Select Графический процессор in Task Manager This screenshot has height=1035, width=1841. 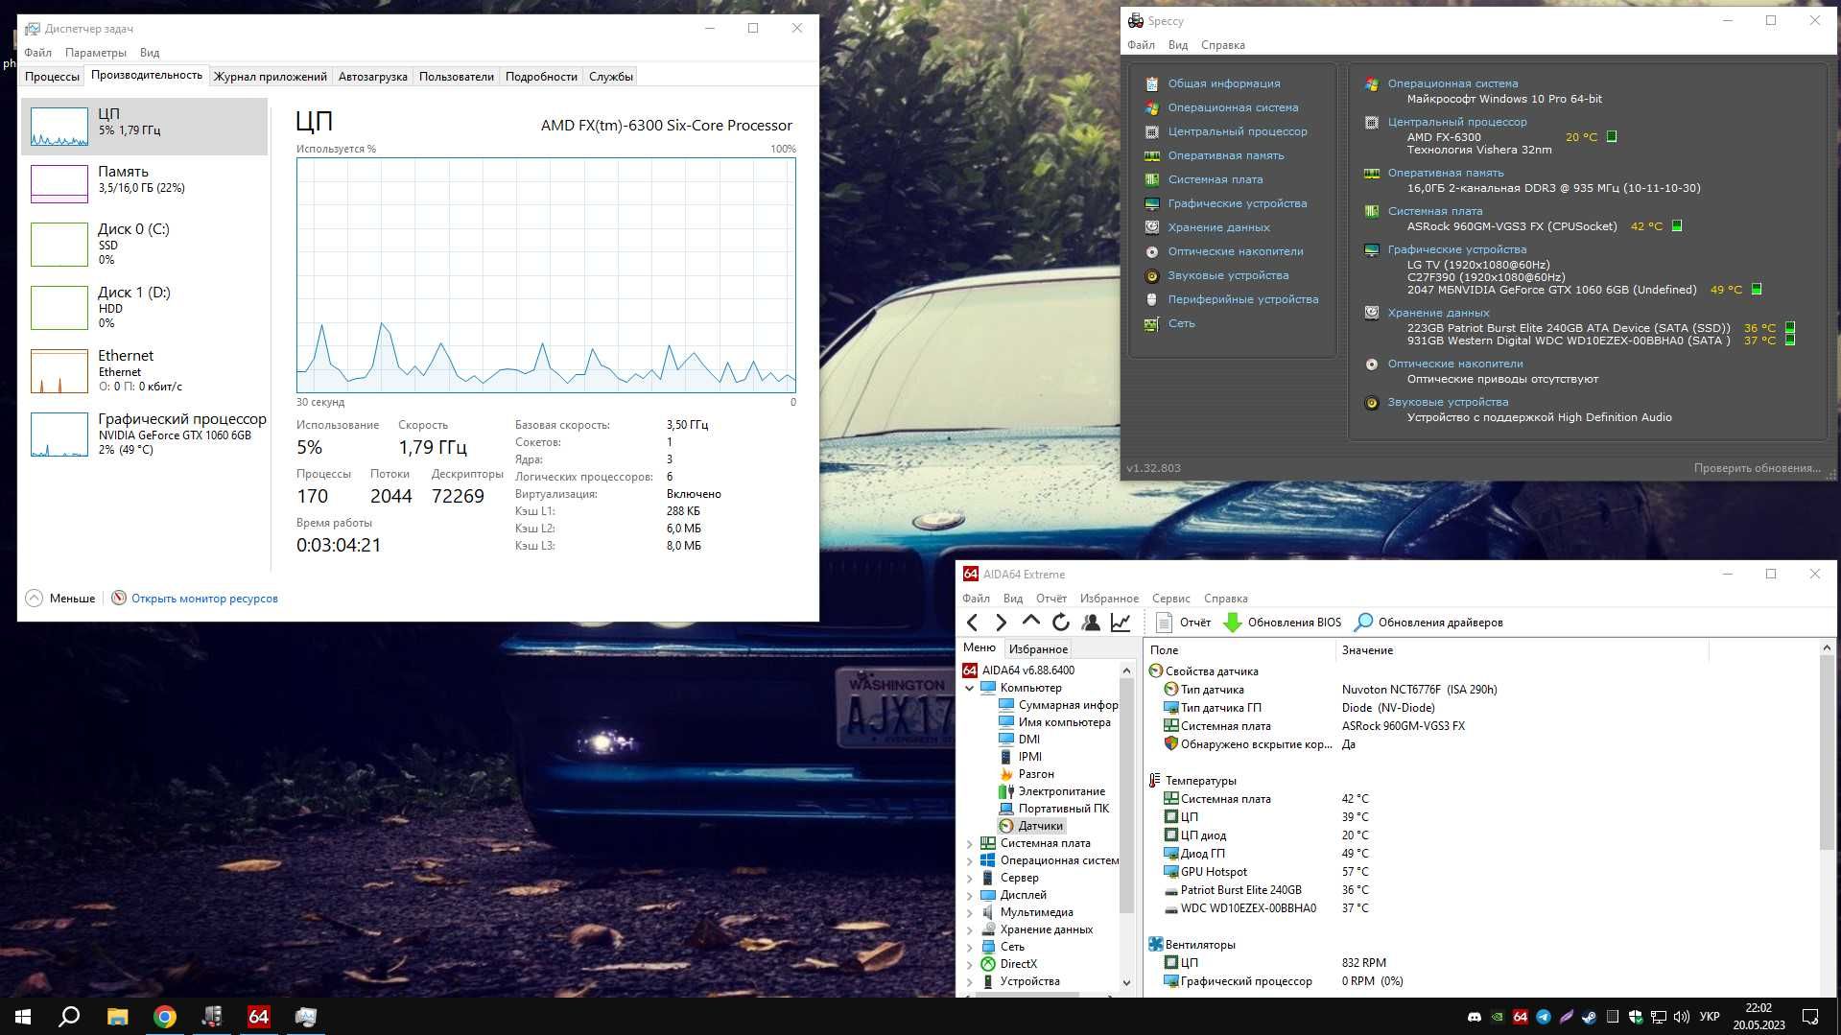point(144,435)
